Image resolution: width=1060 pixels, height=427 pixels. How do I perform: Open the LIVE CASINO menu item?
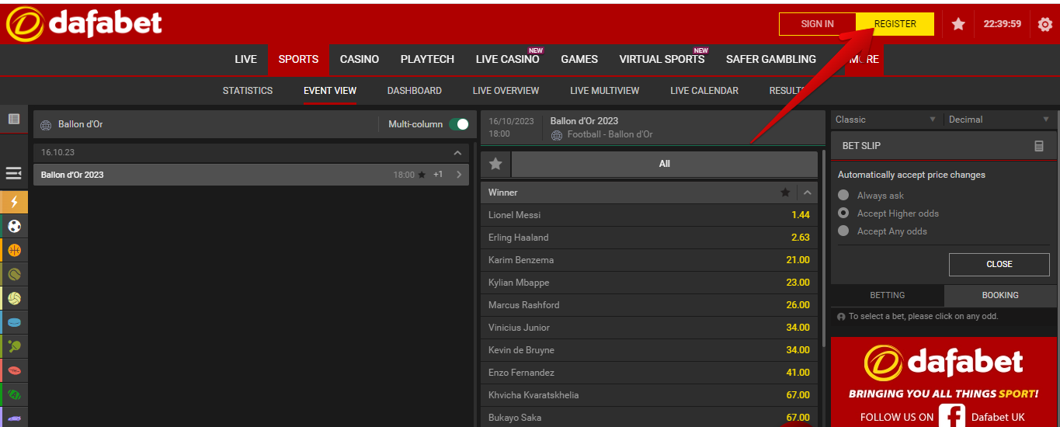(507, 59)
